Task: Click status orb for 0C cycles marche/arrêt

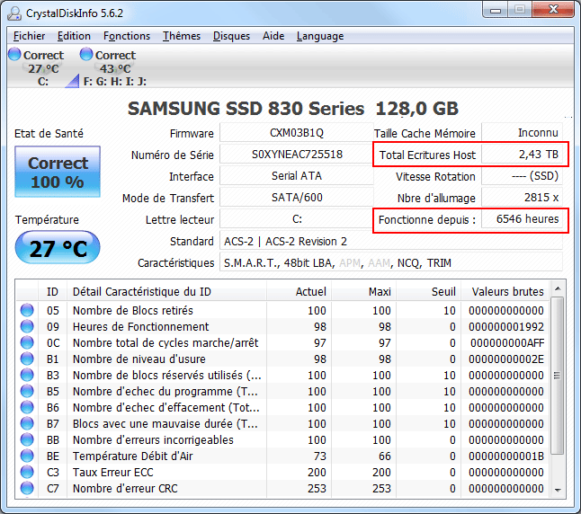Action: (27, 342)
